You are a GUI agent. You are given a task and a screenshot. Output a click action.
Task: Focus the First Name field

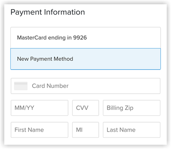[x=40, y=130]
